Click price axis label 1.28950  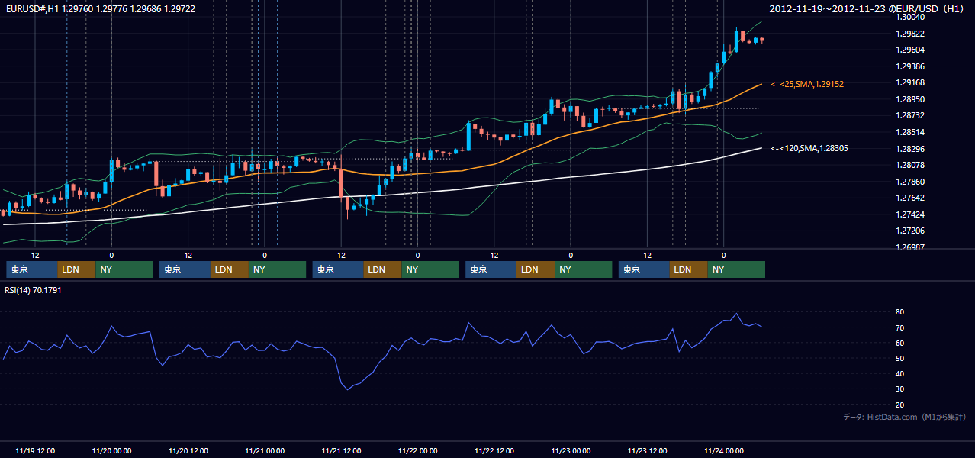coord(912,99)
